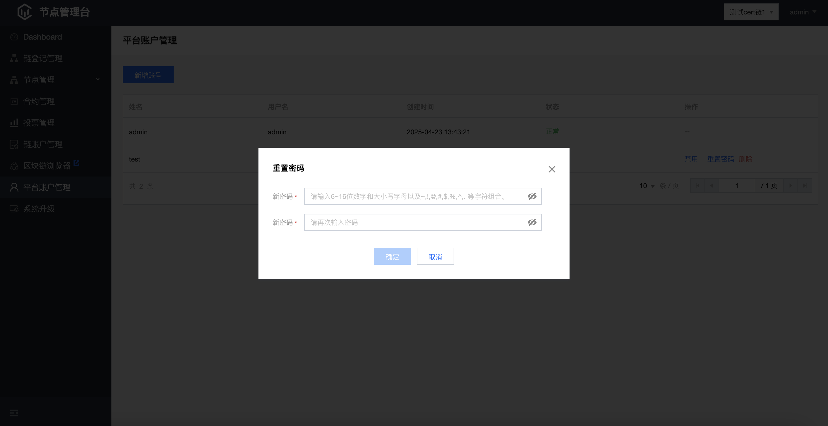Focus the first new password input
The width and height of the screenshot is (828, 426).
(x=423, y=196)
